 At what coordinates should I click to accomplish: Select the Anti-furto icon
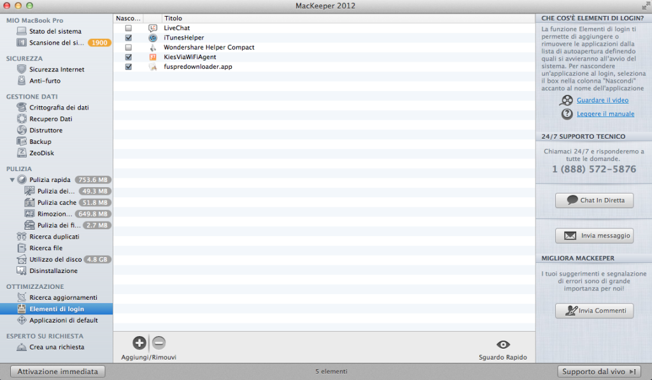click(x=22, y=81)
